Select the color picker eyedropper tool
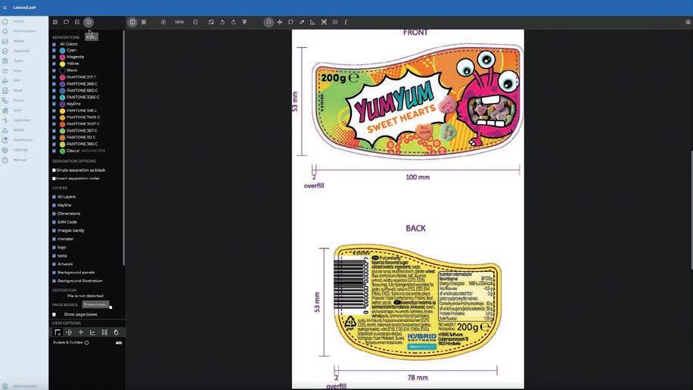This screenshot has height=390, width=693. coord(302,22)
